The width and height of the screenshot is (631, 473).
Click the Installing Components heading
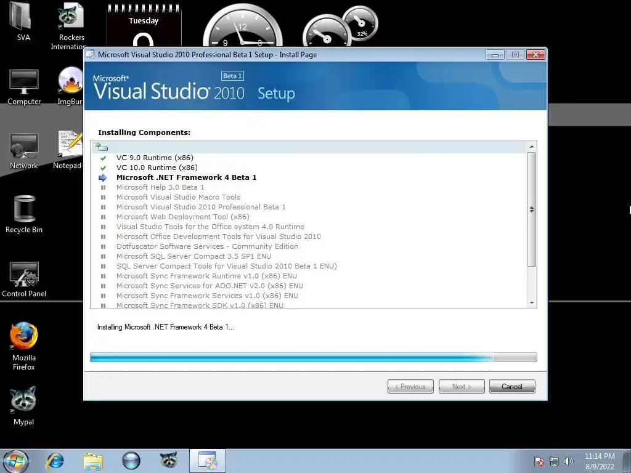pos(144,132)
